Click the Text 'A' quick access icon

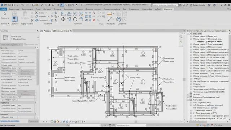[49, 5]
